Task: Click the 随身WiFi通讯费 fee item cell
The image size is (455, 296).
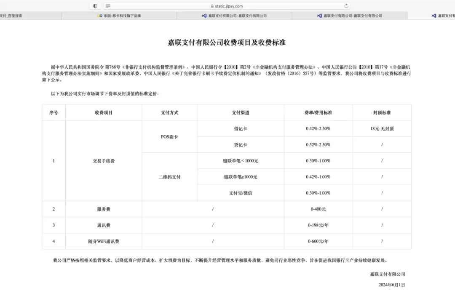Action: coord(104,241)
